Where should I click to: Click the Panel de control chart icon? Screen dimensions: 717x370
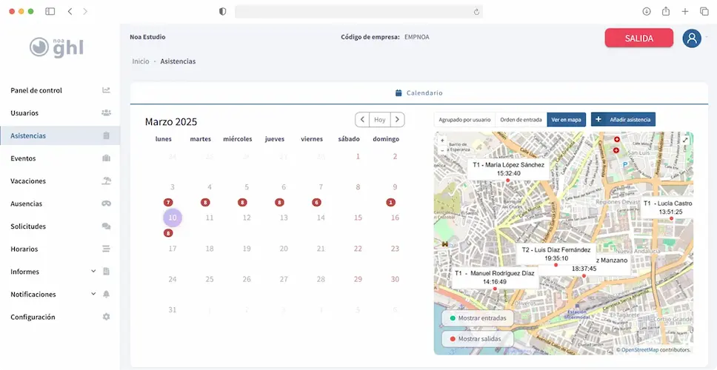106,90
